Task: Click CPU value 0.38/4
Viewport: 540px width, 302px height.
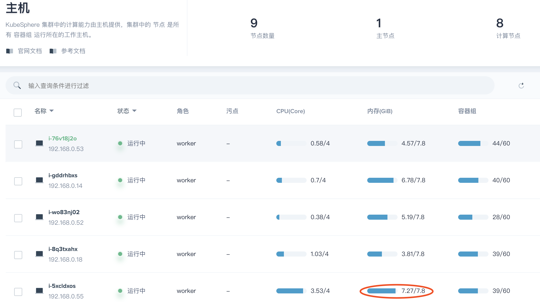Action: click(320, 217)
